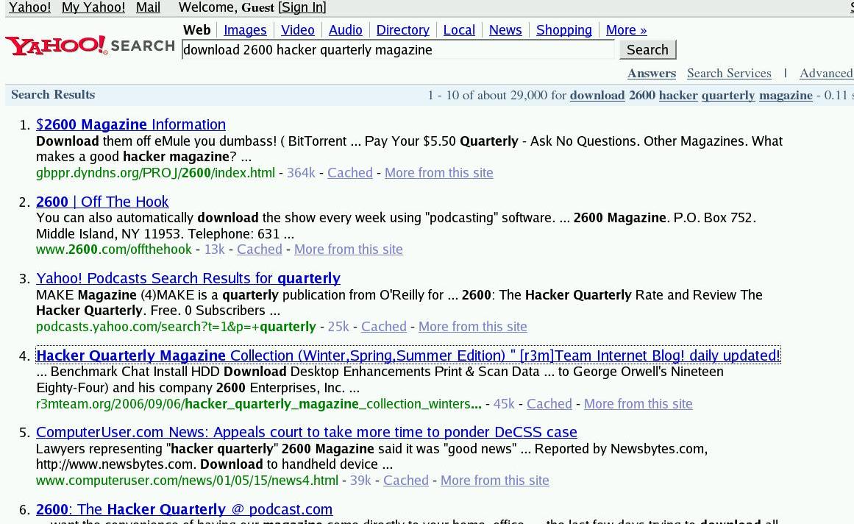Viewport: 854px width, 524px height.
Task: Click the r3mteam.org hacker_quarterly_magazine URL text
Action: pyautogui.click(x=259, y=403)
